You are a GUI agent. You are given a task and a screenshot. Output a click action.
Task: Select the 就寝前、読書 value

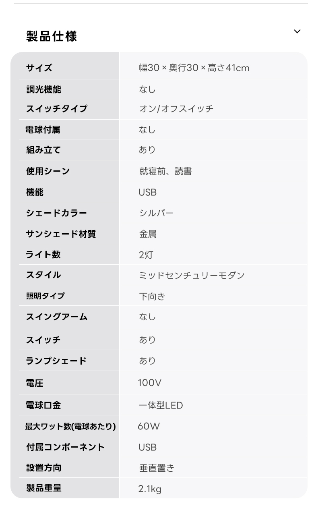click(165, 171)
